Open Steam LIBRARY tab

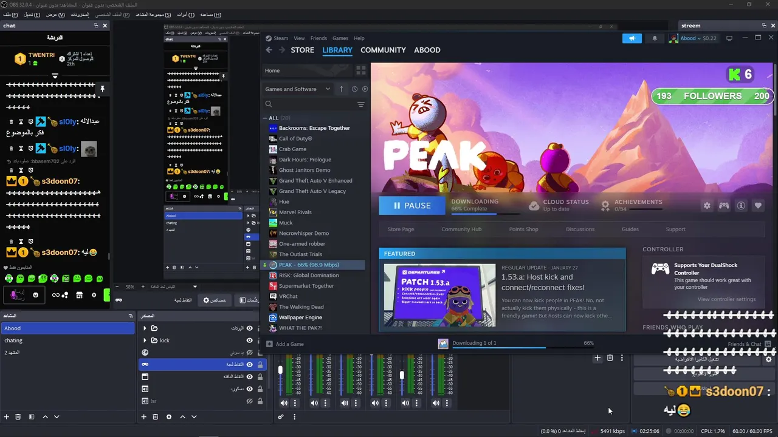pos(337,50)
